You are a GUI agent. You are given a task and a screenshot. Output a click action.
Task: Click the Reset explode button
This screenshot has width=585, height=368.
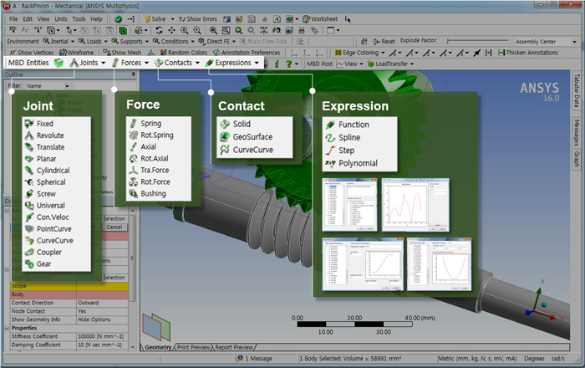(384, 42)
